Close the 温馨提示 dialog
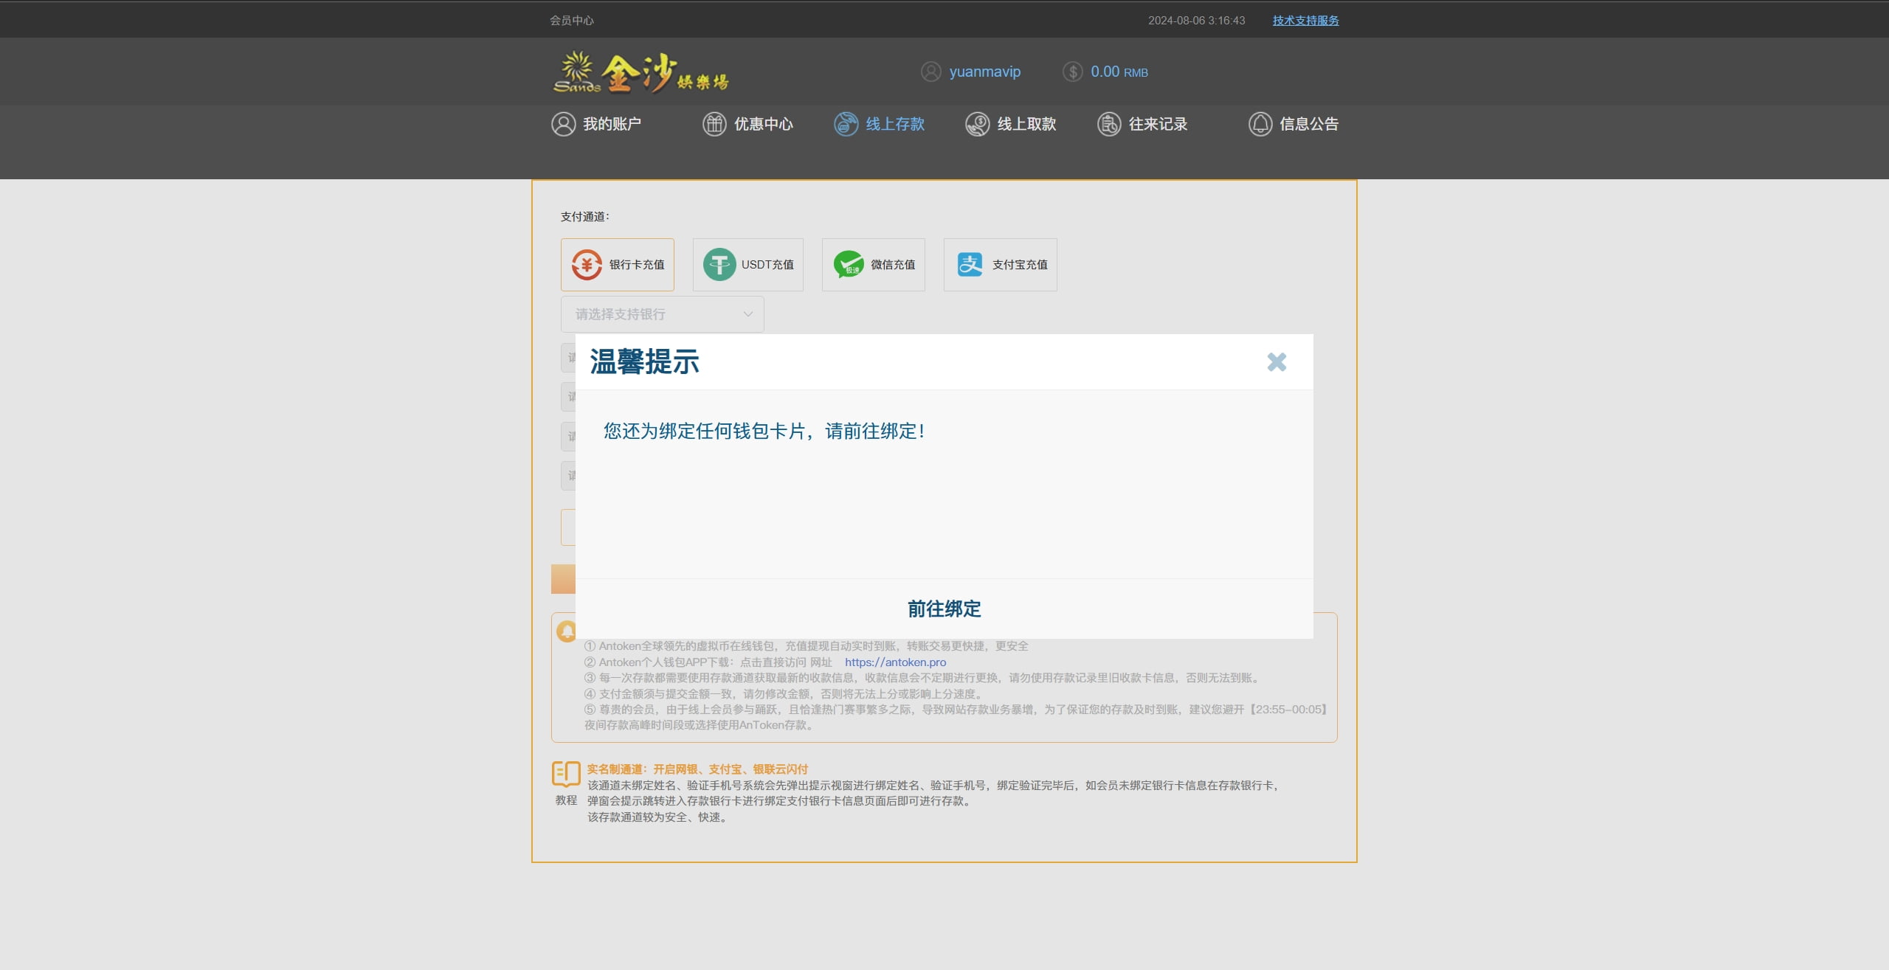The width and height of the screenshot is (1889, 970). [x=1276, y=362]
